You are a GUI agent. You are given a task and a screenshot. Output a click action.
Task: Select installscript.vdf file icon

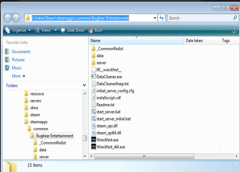pyautogui.click(x=93, y=98)
